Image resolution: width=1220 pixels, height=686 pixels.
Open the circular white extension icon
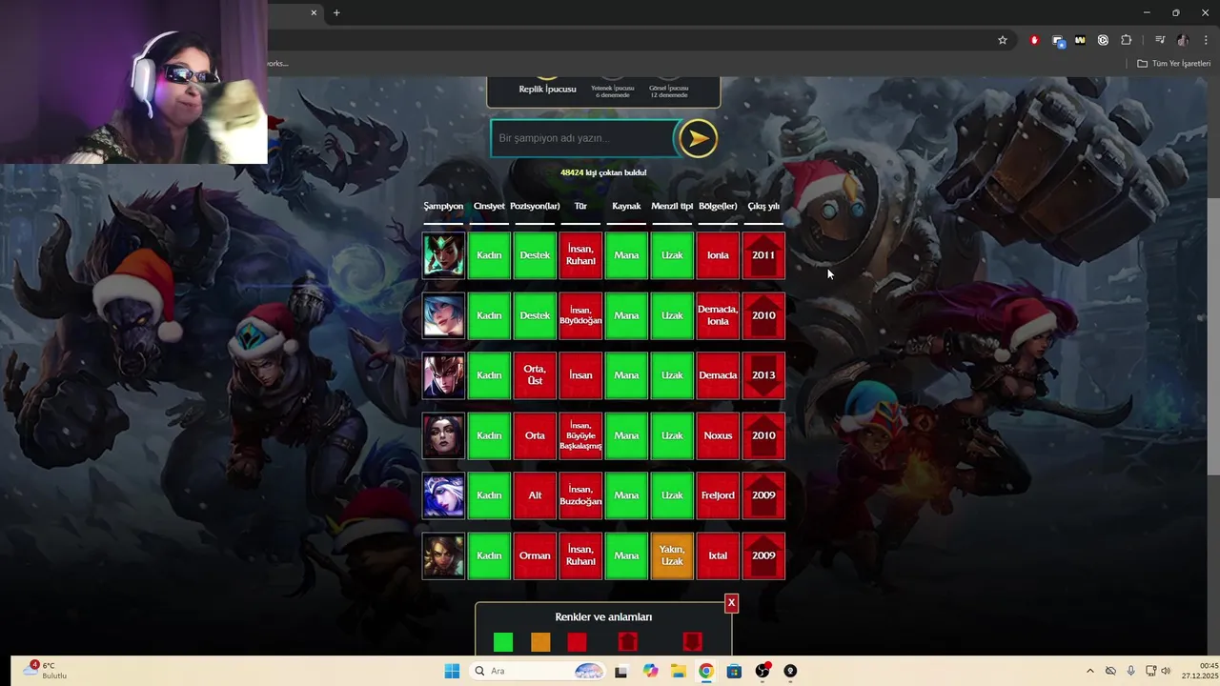(1103, 40)
